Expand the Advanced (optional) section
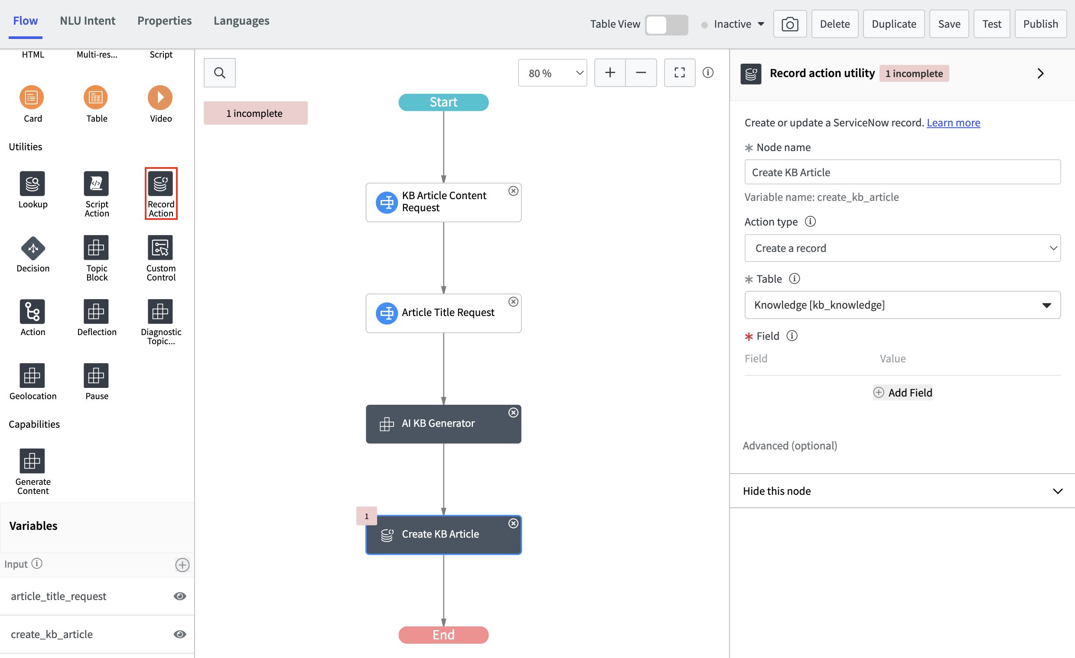The height and width of the screenshot is (658, 1075). 790,445
